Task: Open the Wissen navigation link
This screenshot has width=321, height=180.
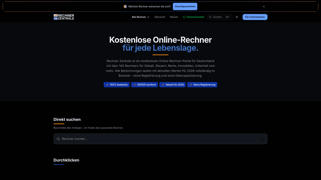Action: [x=174, y=17]
